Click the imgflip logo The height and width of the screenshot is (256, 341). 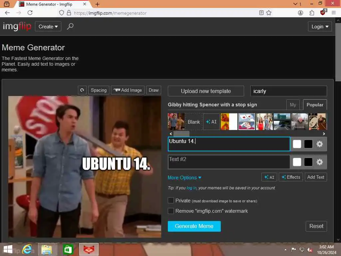tap(17, 26)
